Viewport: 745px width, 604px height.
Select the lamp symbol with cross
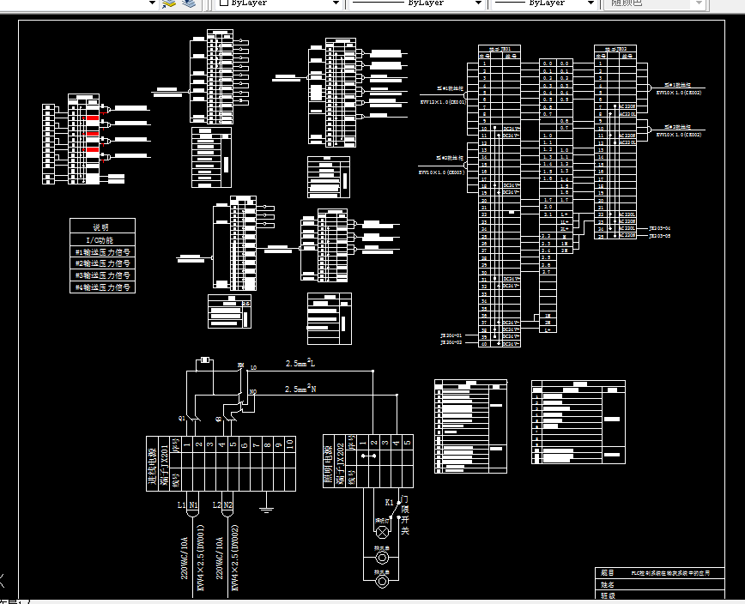point(382,532)
